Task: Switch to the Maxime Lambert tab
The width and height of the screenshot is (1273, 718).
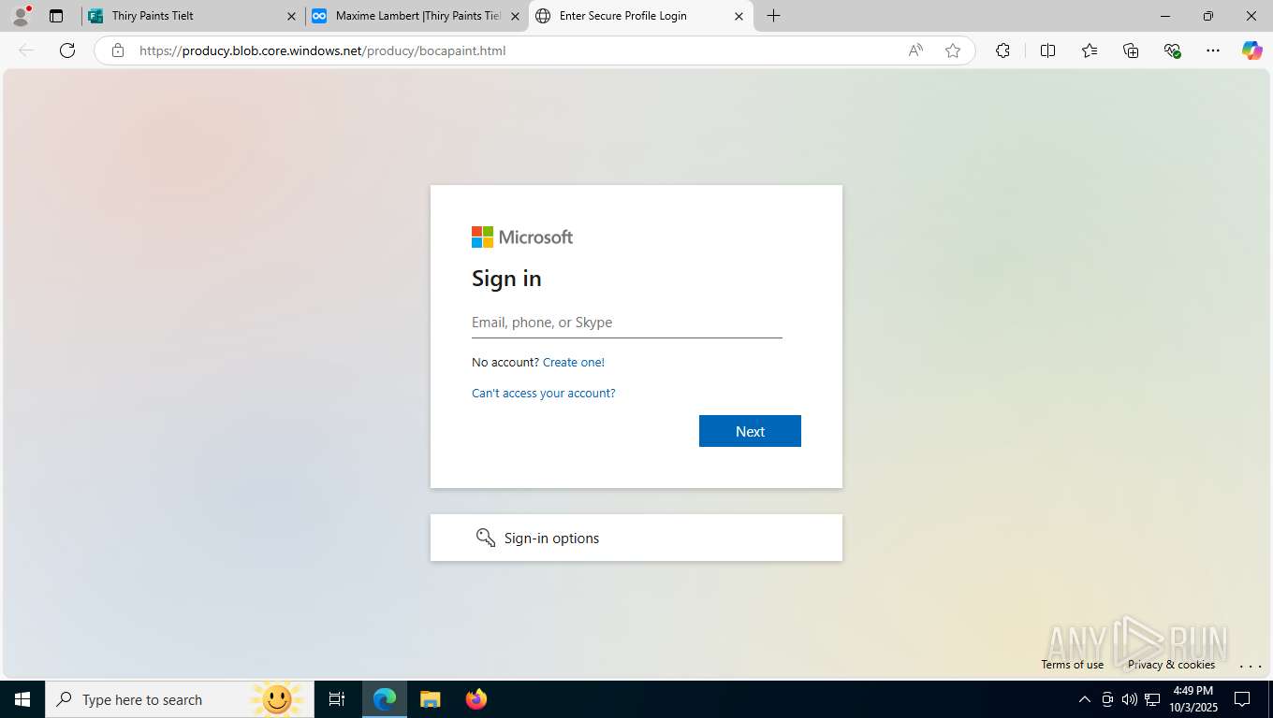Action: click(417, 16)
